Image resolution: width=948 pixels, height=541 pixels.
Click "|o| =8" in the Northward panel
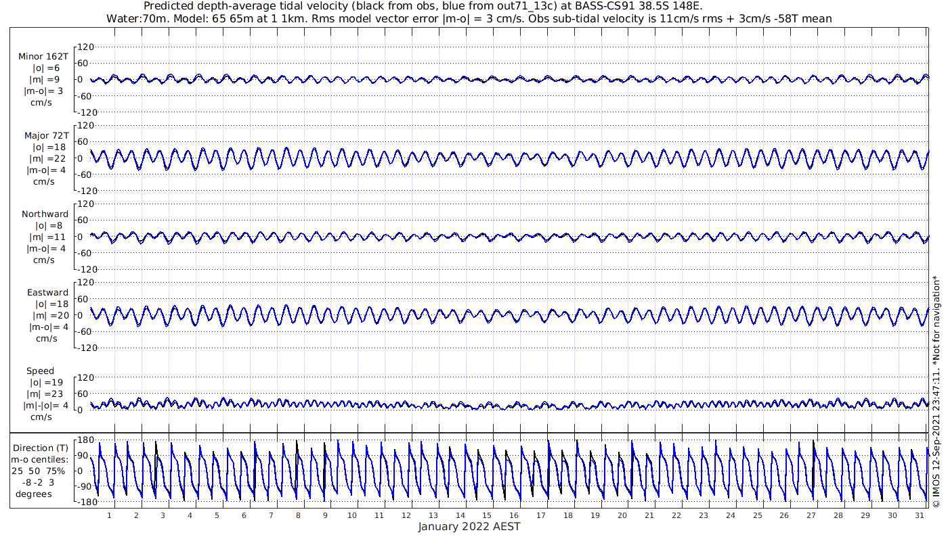(49, 226)
